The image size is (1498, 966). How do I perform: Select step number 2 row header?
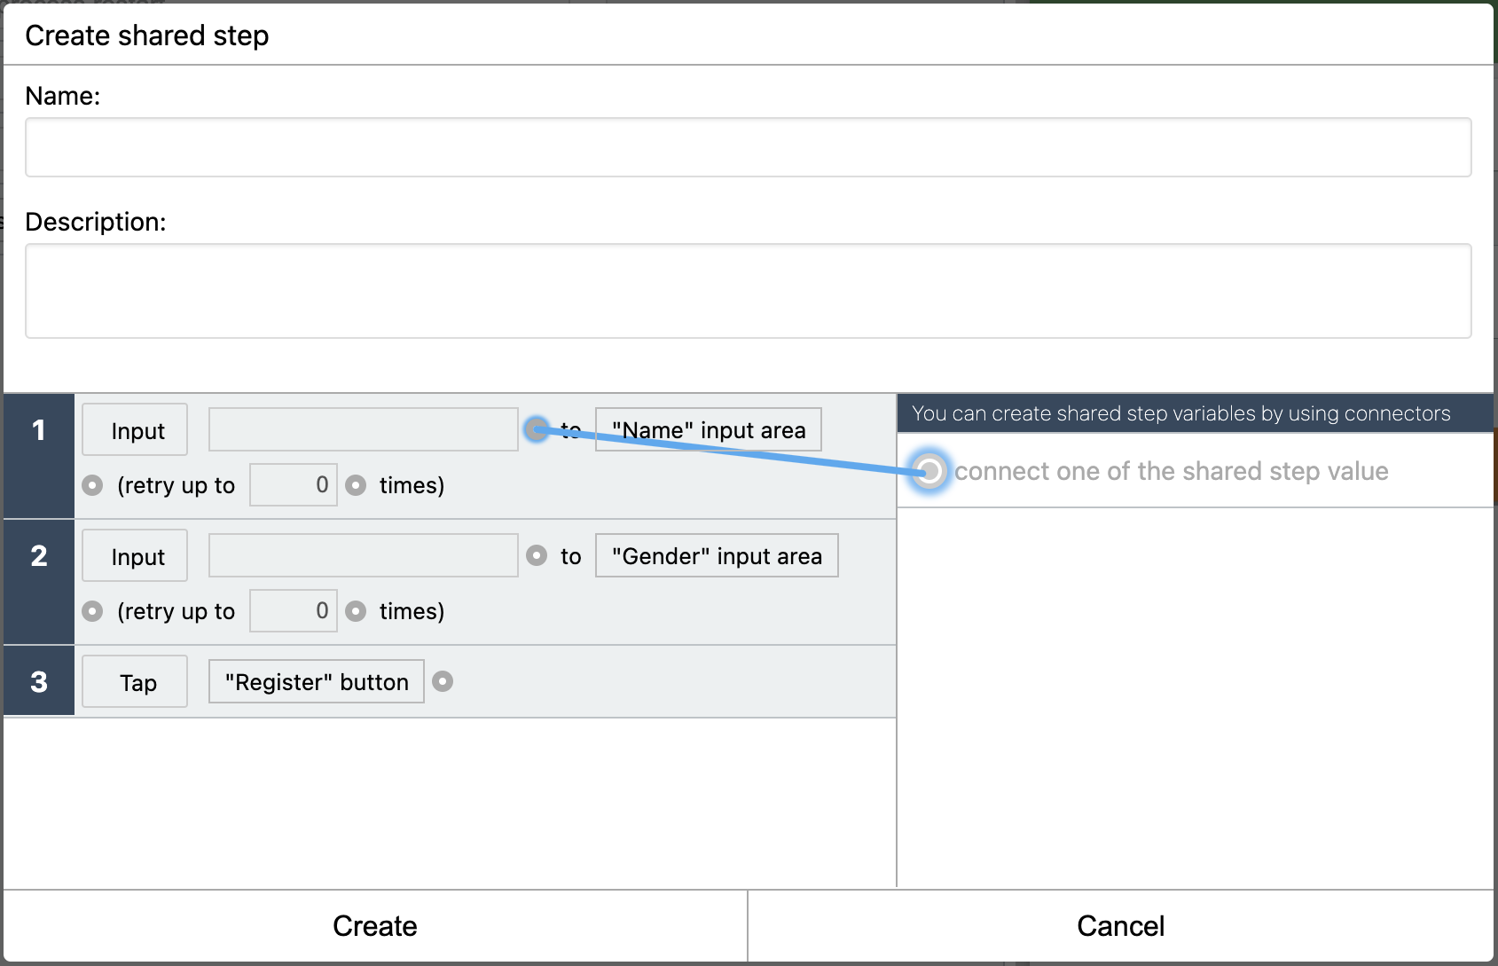[x=39, y=582]
